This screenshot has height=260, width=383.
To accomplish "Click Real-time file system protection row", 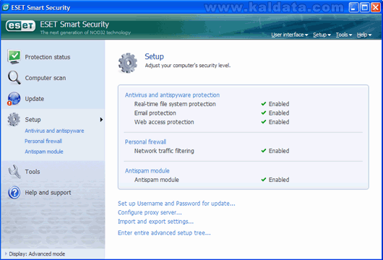I will click(x=175, y=104).
